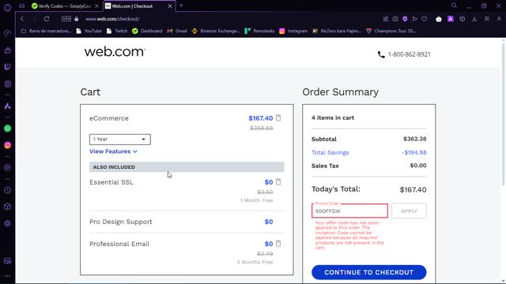Open the Opera GX logo menu
Screen dimensions: 506x284
pos(7,7)
